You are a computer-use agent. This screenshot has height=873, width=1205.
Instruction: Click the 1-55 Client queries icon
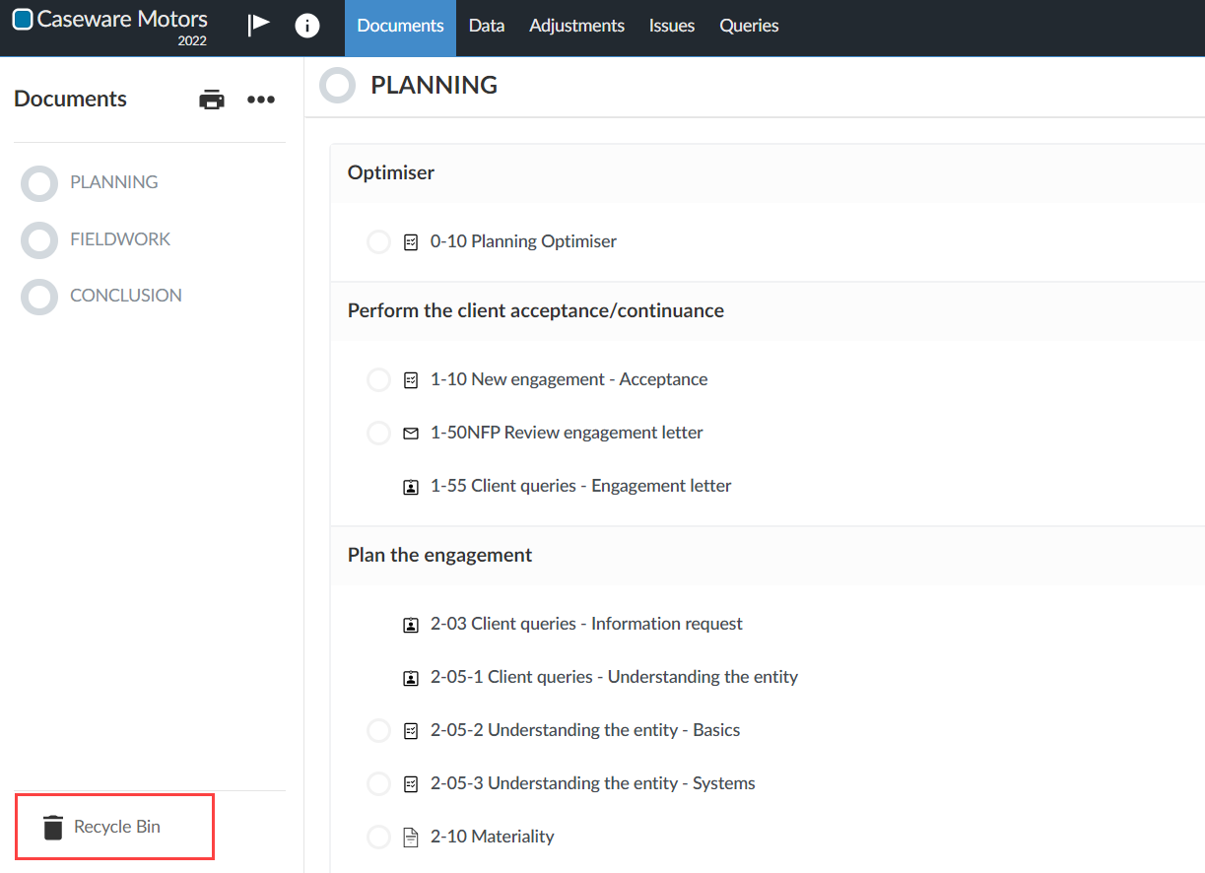(411, 487)
